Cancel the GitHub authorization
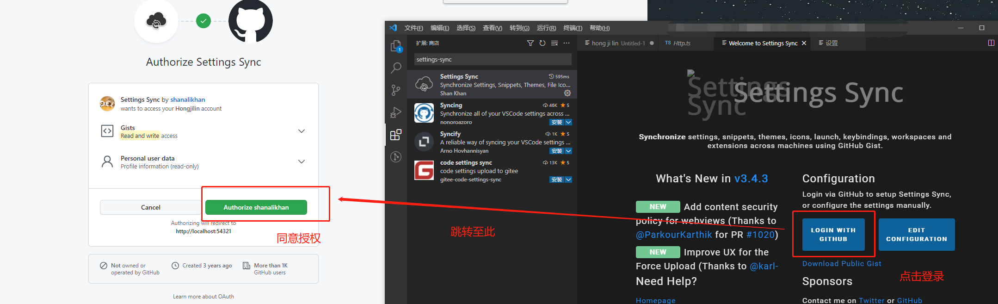 pyautogui.click(x=151, y=207)
